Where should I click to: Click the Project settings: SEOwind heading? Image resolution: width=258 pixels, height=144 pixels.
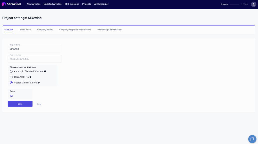pos(22,18)
